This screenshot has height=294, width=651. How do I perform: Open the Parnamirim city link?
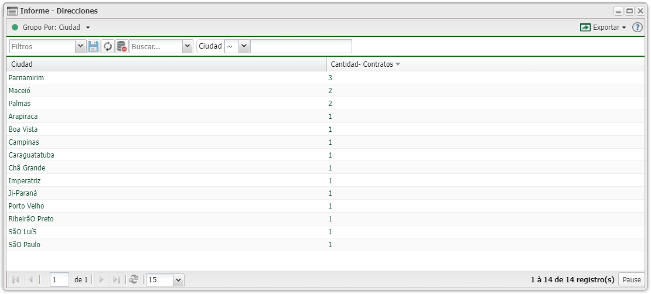click(26, 77)
